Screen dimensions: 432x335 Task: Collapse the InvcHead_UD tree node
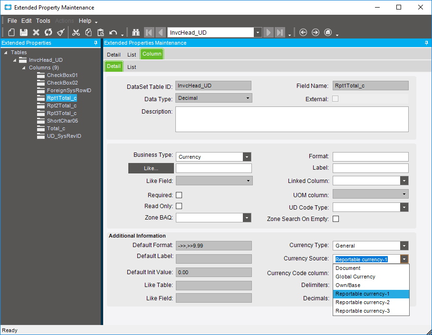coord(15,60)
